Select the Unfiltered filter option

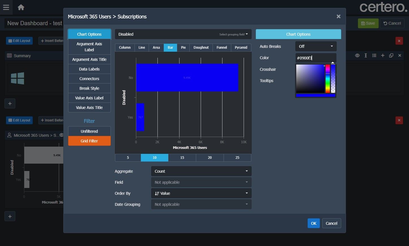pyautogui.click(x=89, y=131)
